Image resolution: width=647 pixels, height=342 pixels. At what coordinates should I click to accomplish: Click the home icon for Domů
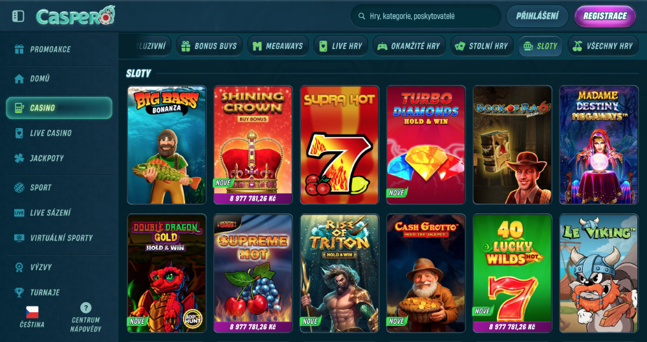19,78
